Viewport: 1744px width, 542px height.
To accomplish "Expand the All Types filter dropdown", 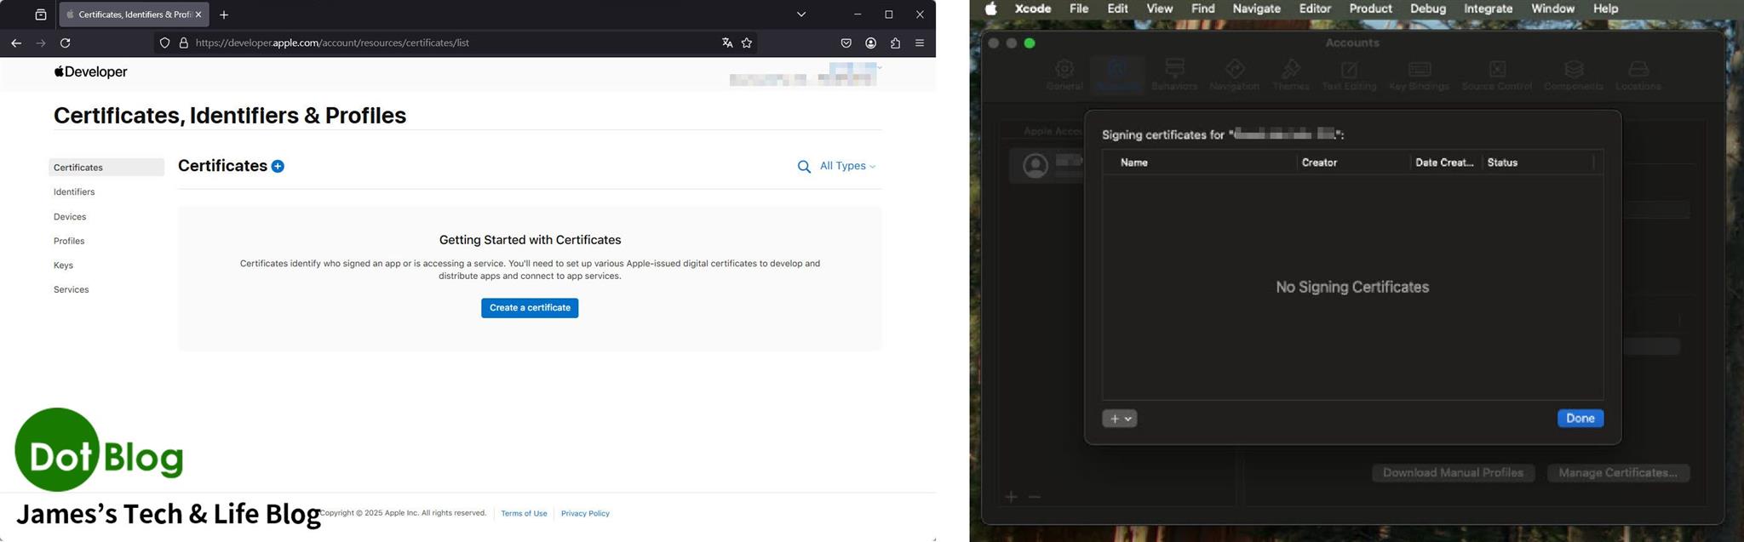I will point(847,166).
